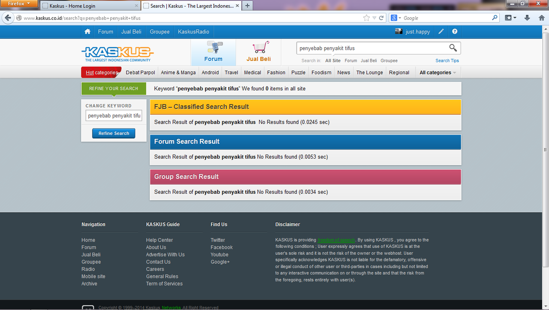Open the News category

(x=344, y=72)
